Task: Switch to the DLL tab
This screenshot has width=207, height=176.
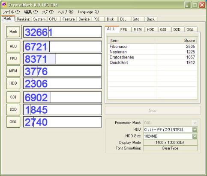Action: (124, 19)
